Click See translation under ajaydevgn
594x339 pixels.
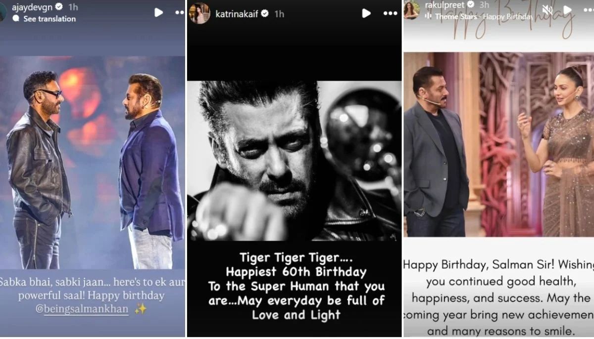[49, 19]
